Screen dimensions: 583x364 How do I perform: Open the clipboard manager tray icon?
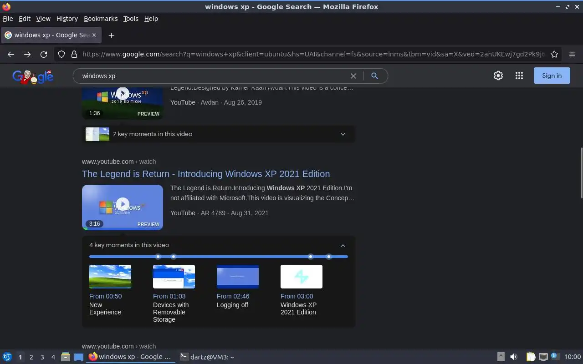[x=531, y=357]
